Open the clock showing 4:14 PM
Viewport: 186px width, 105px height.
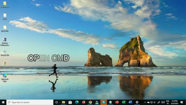point(174,102)
